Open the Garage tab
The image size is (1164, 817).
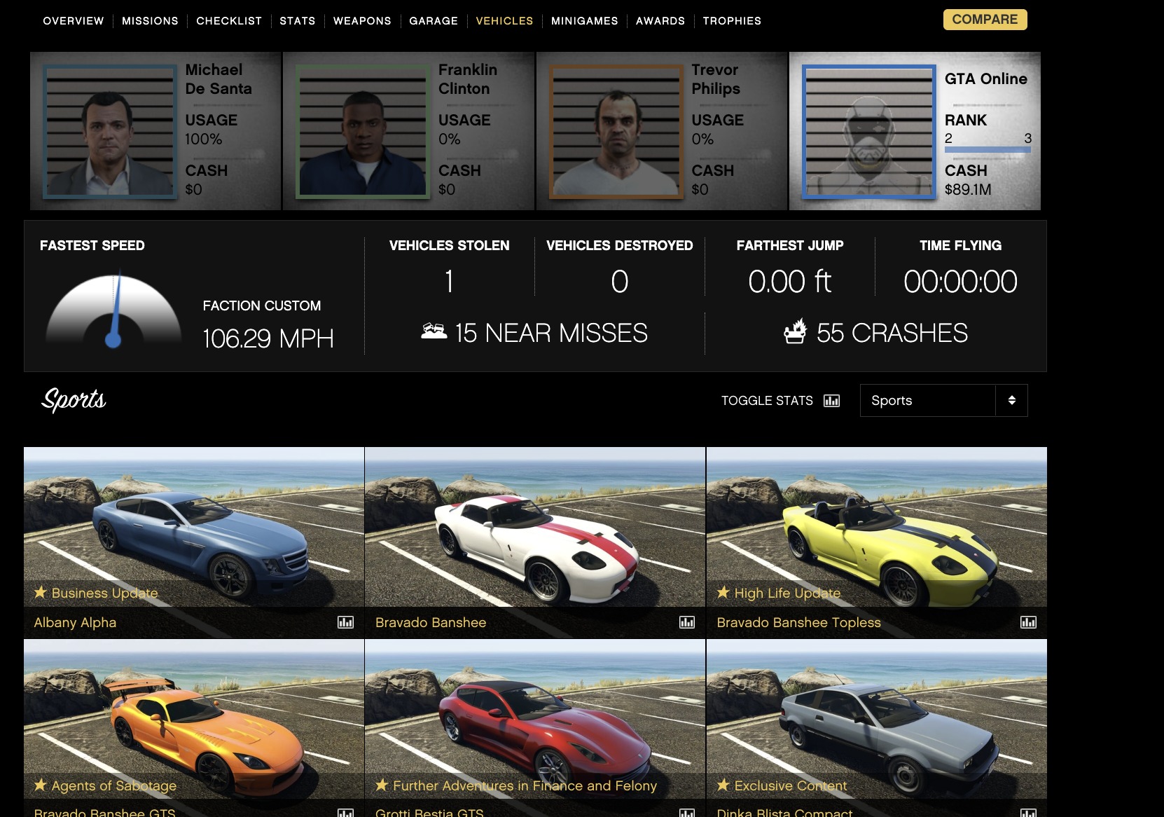434,21
